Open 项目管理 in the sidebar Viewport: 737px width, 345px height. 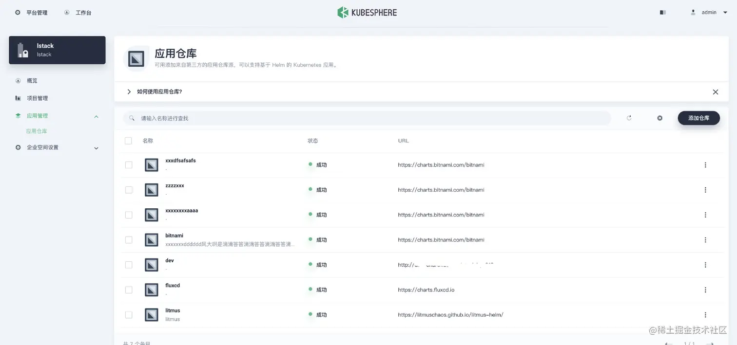coord(38,98)
